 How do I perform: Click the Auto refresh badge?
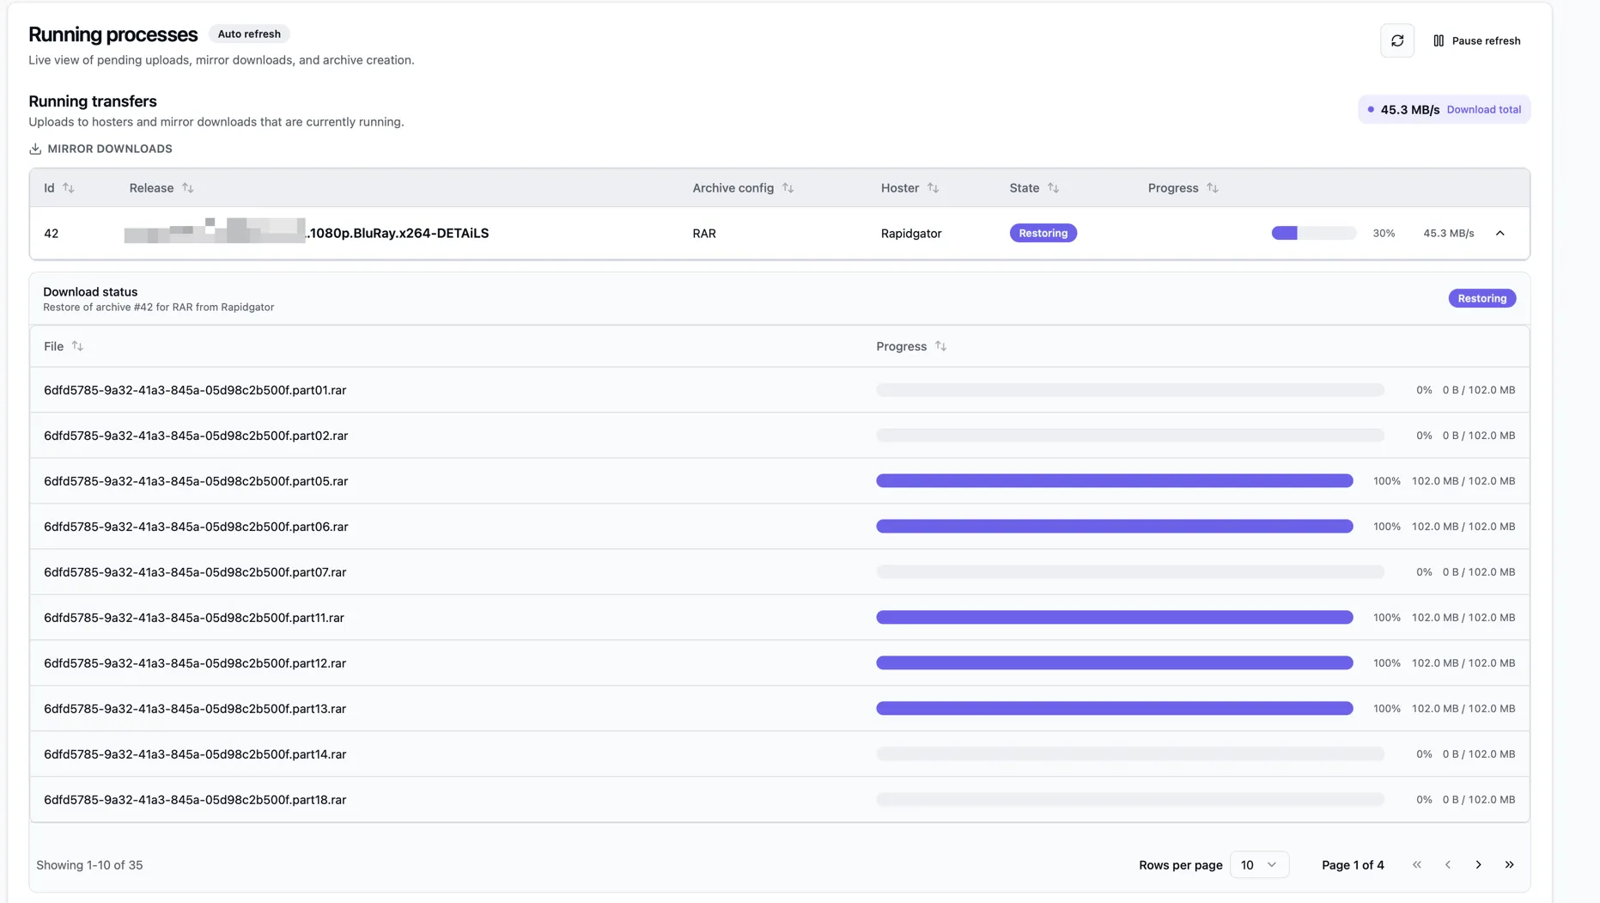coord(249,34)
